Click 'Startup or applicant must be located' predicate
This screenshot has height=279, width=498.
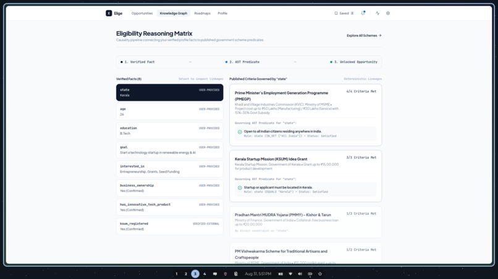(x=278, y=187)
